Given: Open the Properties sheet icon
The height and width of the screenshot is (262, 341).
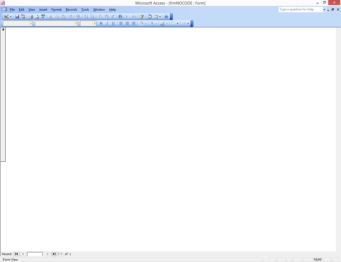Looking at the screenshot, I should click(142, 17).
